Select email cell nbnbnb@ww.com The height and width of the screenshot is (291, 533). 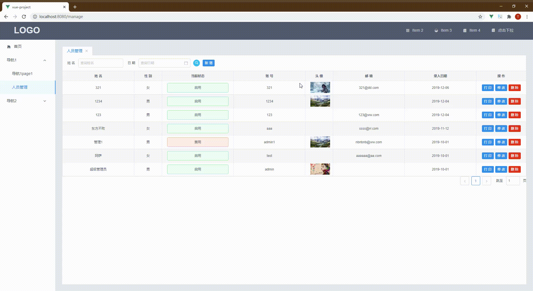(369, 142)
